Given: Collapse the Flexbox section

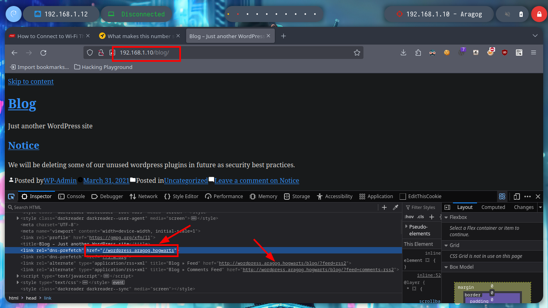Looking at the screenshot, I should click(446, 217).
